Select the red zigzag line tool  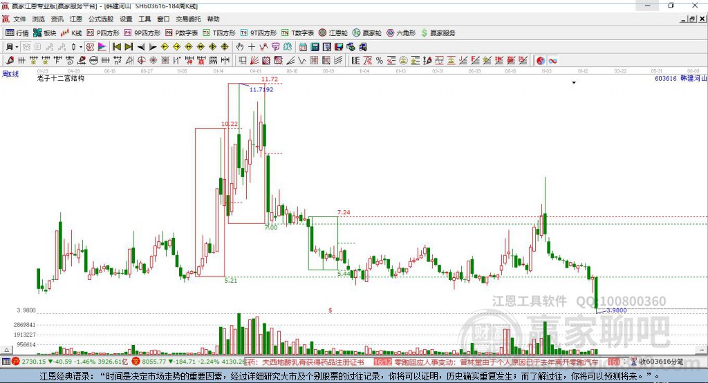[x=263, y=47]
